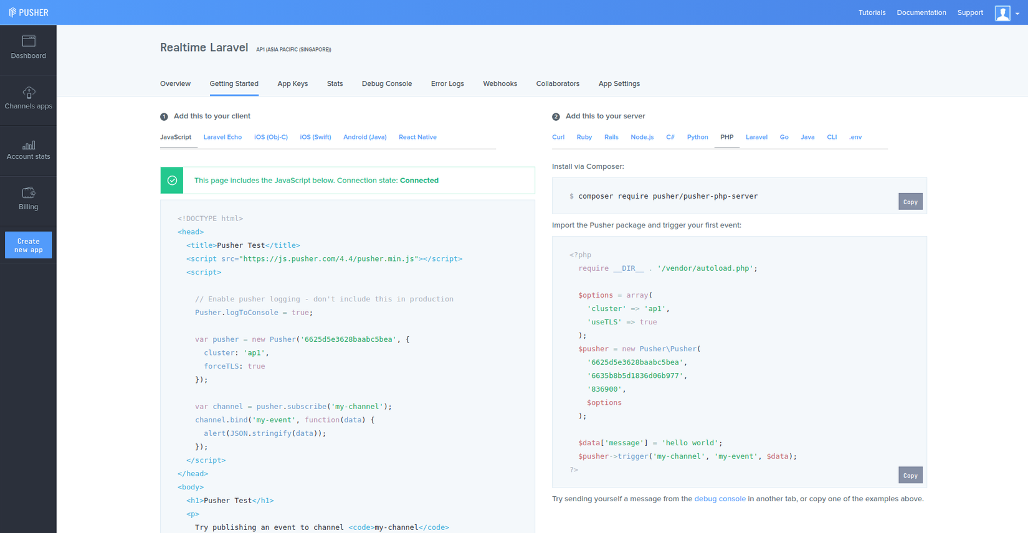Open the Collaborators tab
This screenshot has height=533, width=1028.
coord(558,83)
